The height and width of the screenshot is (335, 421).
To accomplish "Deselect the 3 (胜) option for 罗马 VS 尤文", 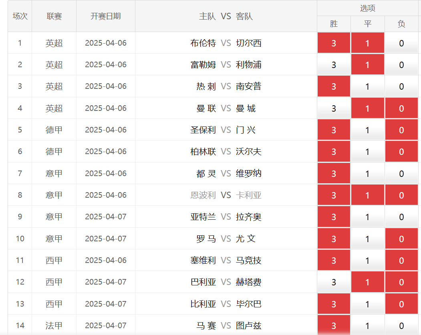I will 334,239.
